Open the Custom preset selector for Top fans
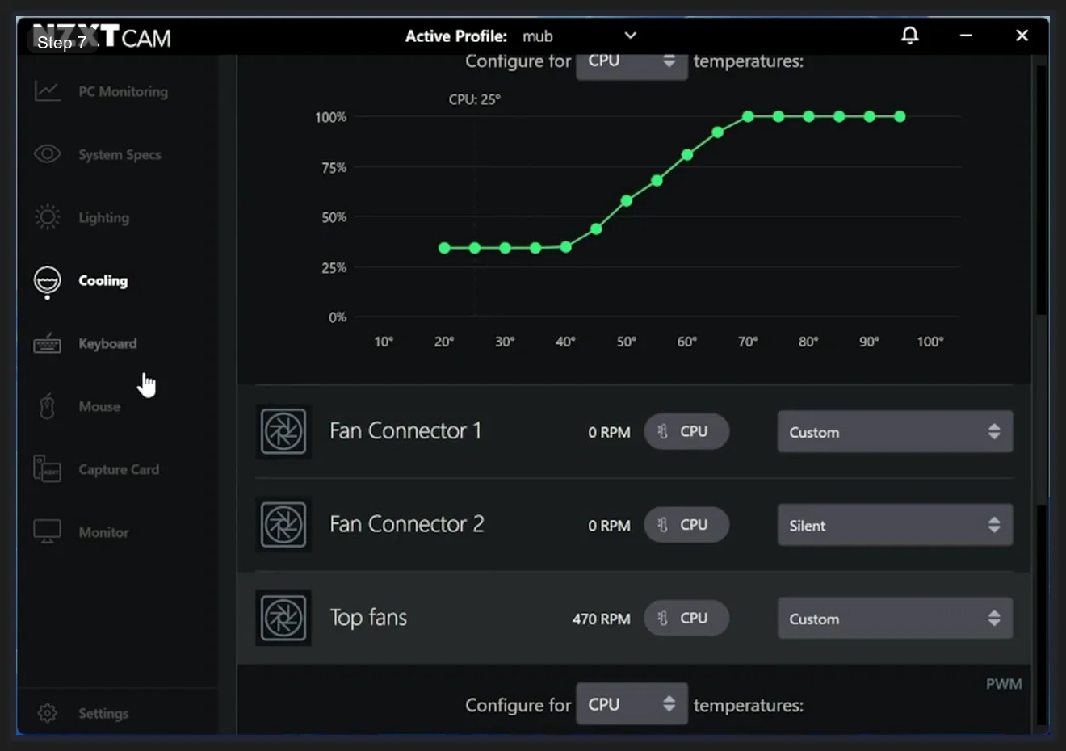This screenshot has height=751, width=1066. coord(894,618)
